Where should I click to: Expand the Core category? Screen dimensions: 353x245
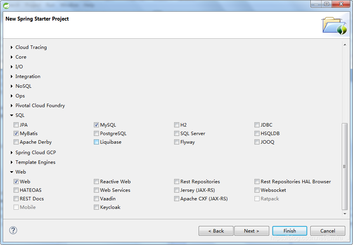[12, 57]
